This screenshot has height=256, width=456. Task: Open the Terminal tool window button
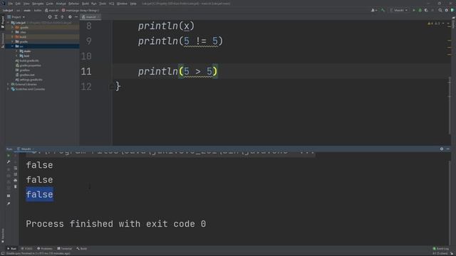point(65,249)
